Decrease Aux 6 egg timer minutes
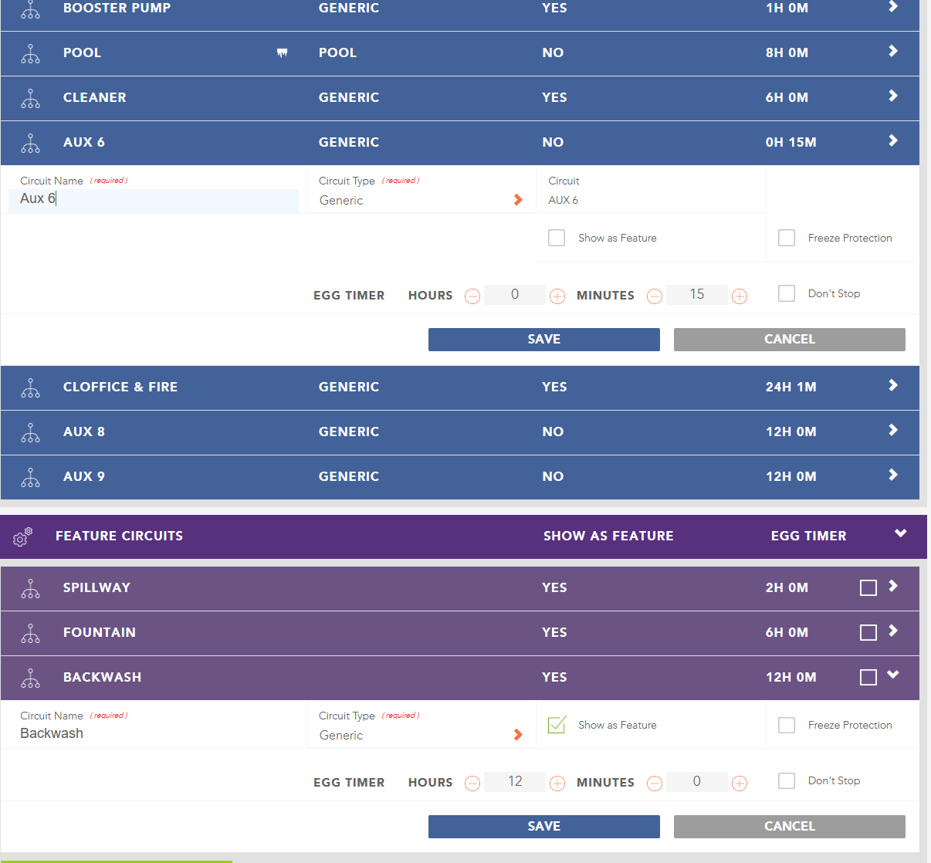The width and height of the screenshot is (931, 863). (x=655, y=296)
